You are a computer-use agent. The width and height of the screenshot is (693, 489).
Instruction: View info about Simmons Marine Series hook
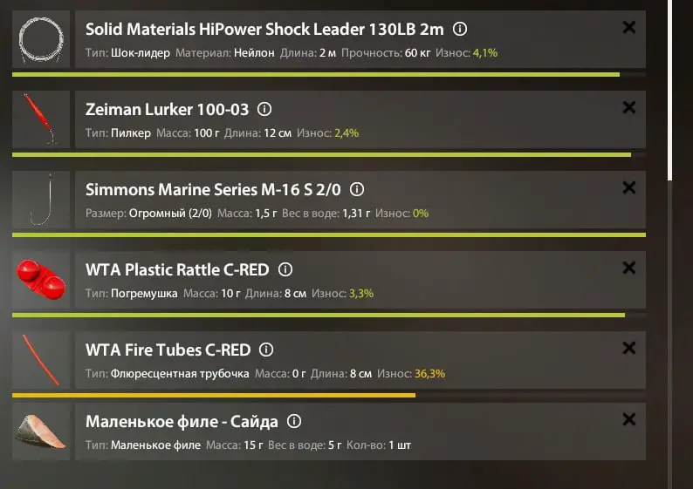(x=357, y=189)
